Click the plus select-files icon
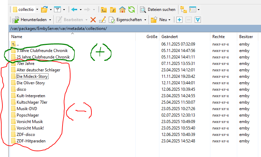The width and height of the screenshot is (261, 157). 179,20
